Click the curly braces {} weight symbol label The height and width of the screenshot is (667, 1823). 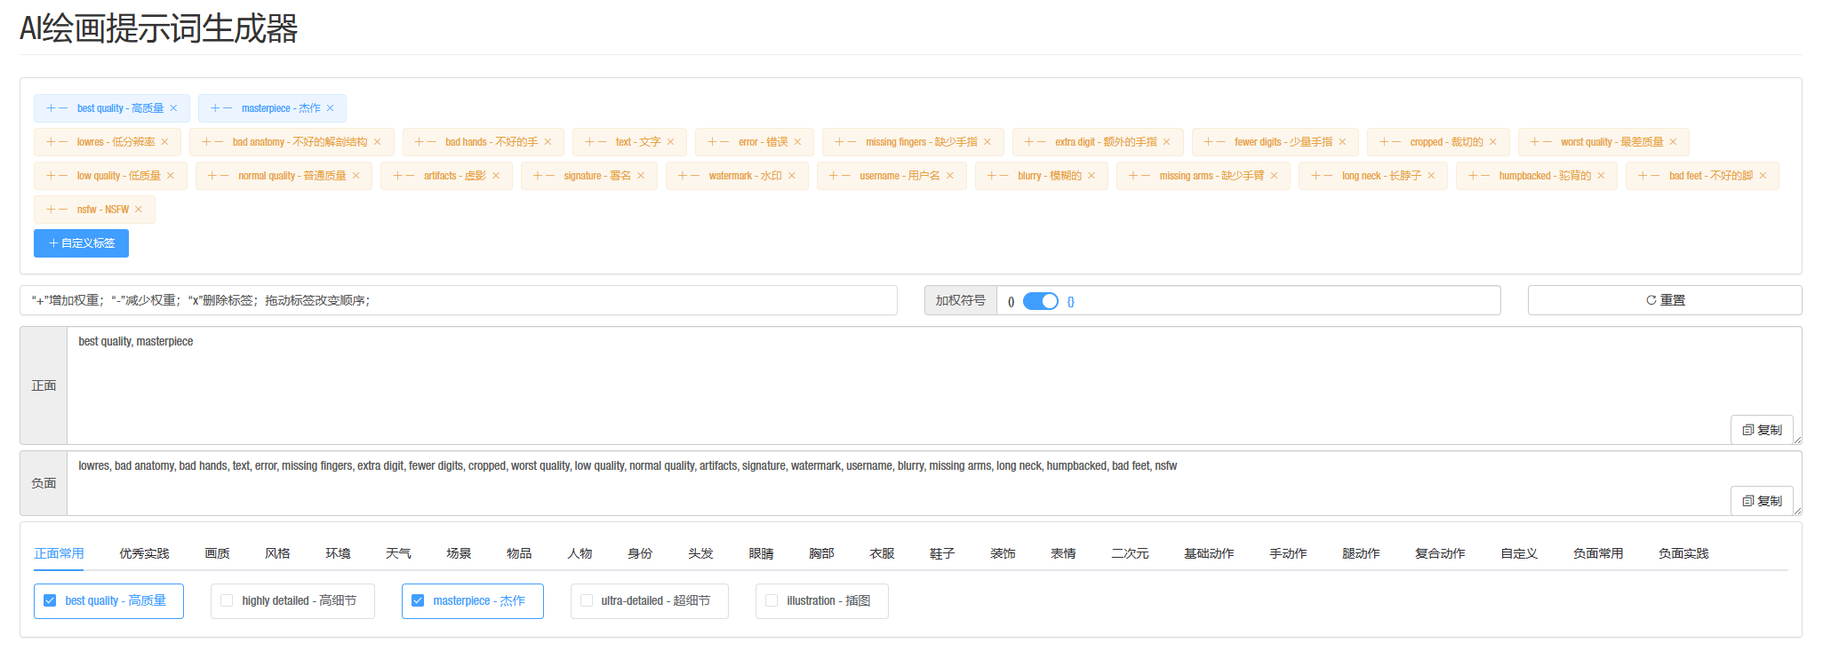[1070, 301]
